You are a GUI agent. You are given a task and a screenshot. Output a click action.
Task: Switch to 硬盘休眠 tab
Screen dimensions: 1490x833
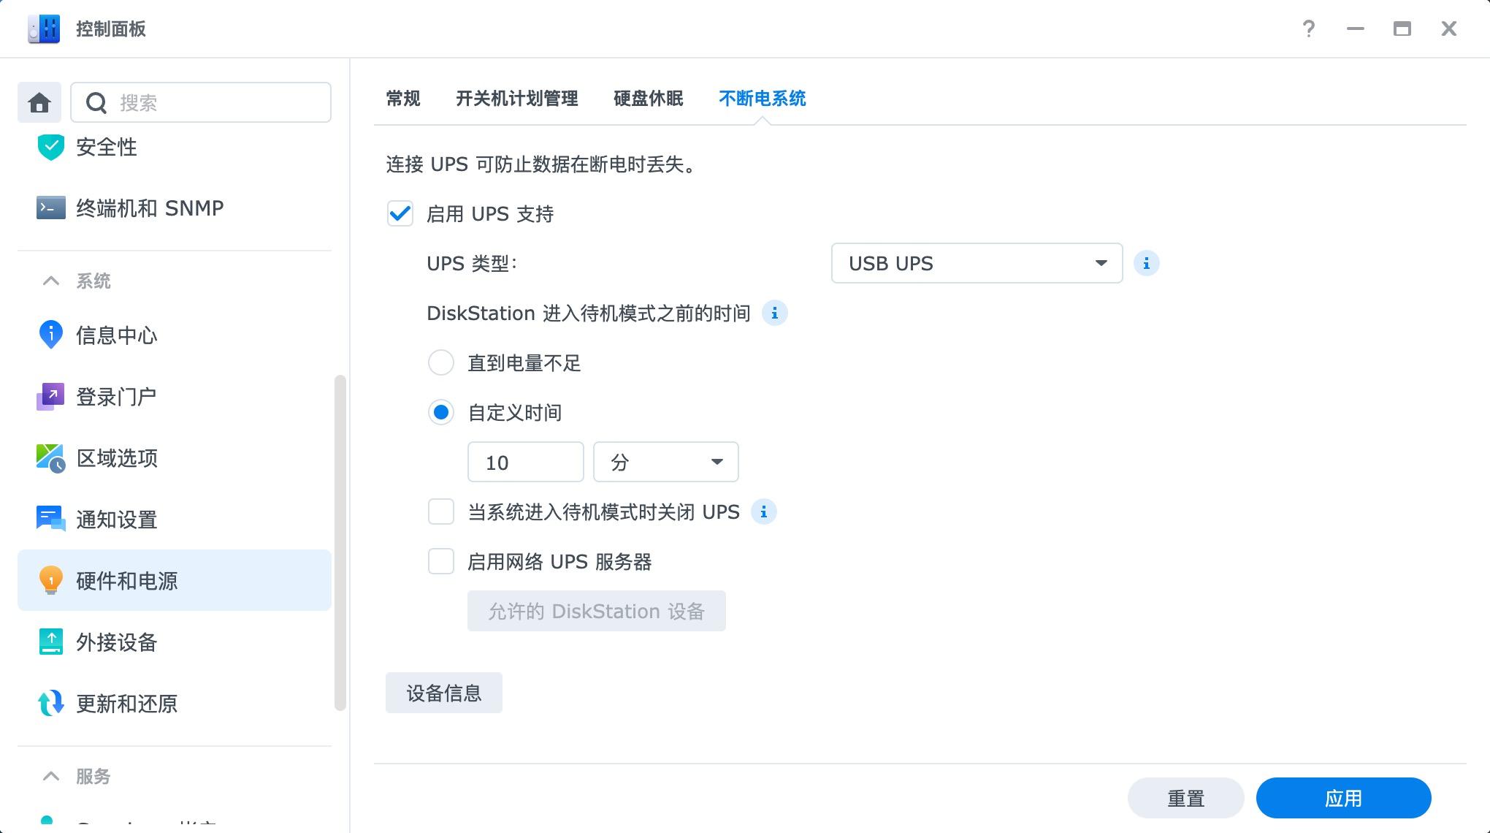(x=648, y=99)
